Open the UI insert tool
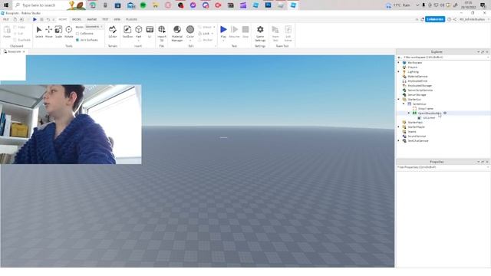This screenshot has width=491, height=276. point(150,31)
